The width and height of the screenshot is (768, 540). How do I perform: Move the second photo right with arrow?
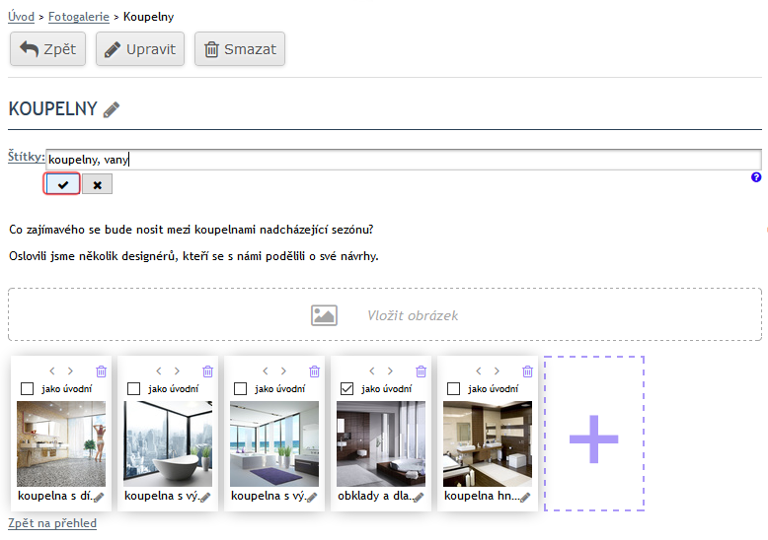(x=177, y=371)
